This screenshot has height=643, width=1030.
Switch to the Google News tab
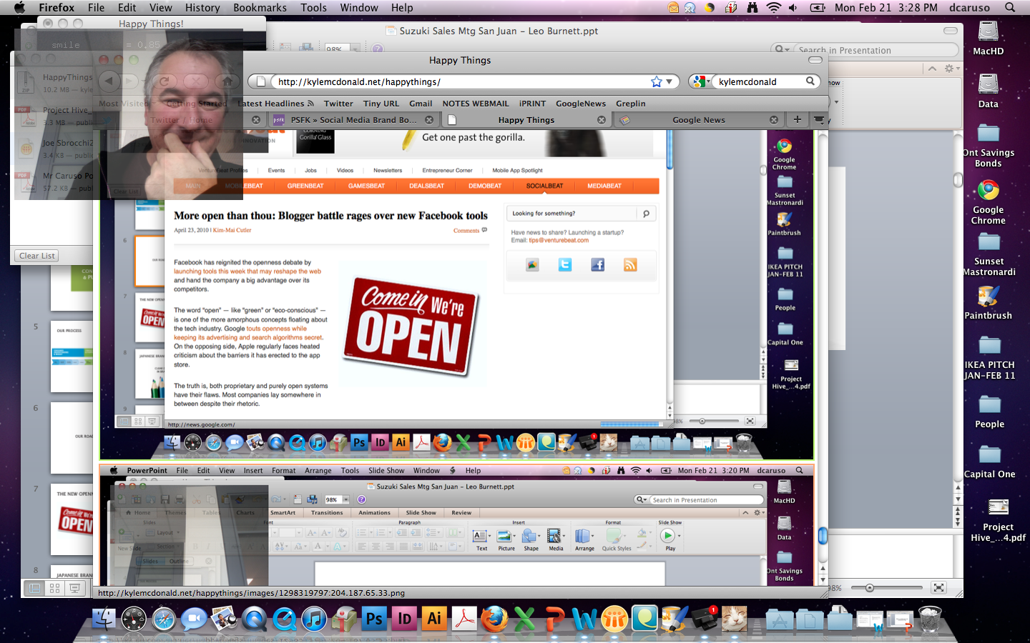point(698,120)
